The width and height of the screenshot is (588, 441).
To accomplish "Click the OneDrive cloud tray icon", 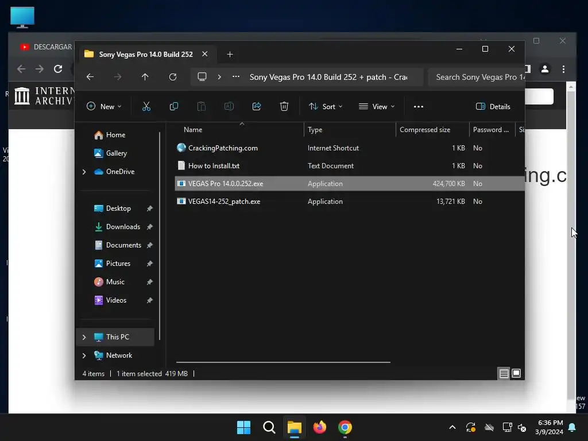I will 489,427.
